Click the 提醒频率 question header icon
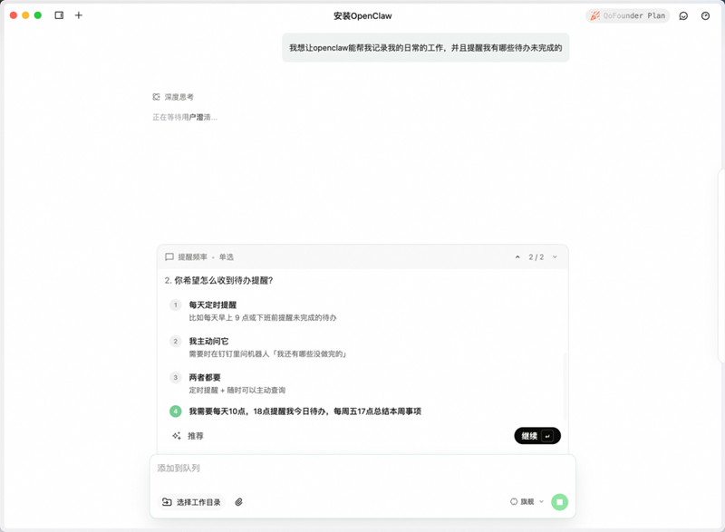This screenshot has height=532, width=725. (169, 257)
